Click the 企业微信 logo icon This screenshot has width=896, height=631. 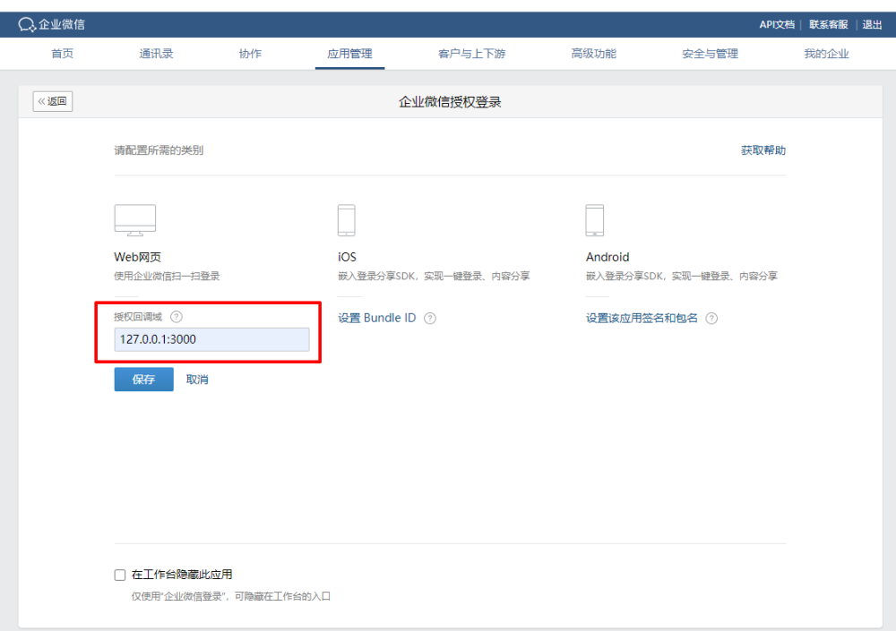27,24
